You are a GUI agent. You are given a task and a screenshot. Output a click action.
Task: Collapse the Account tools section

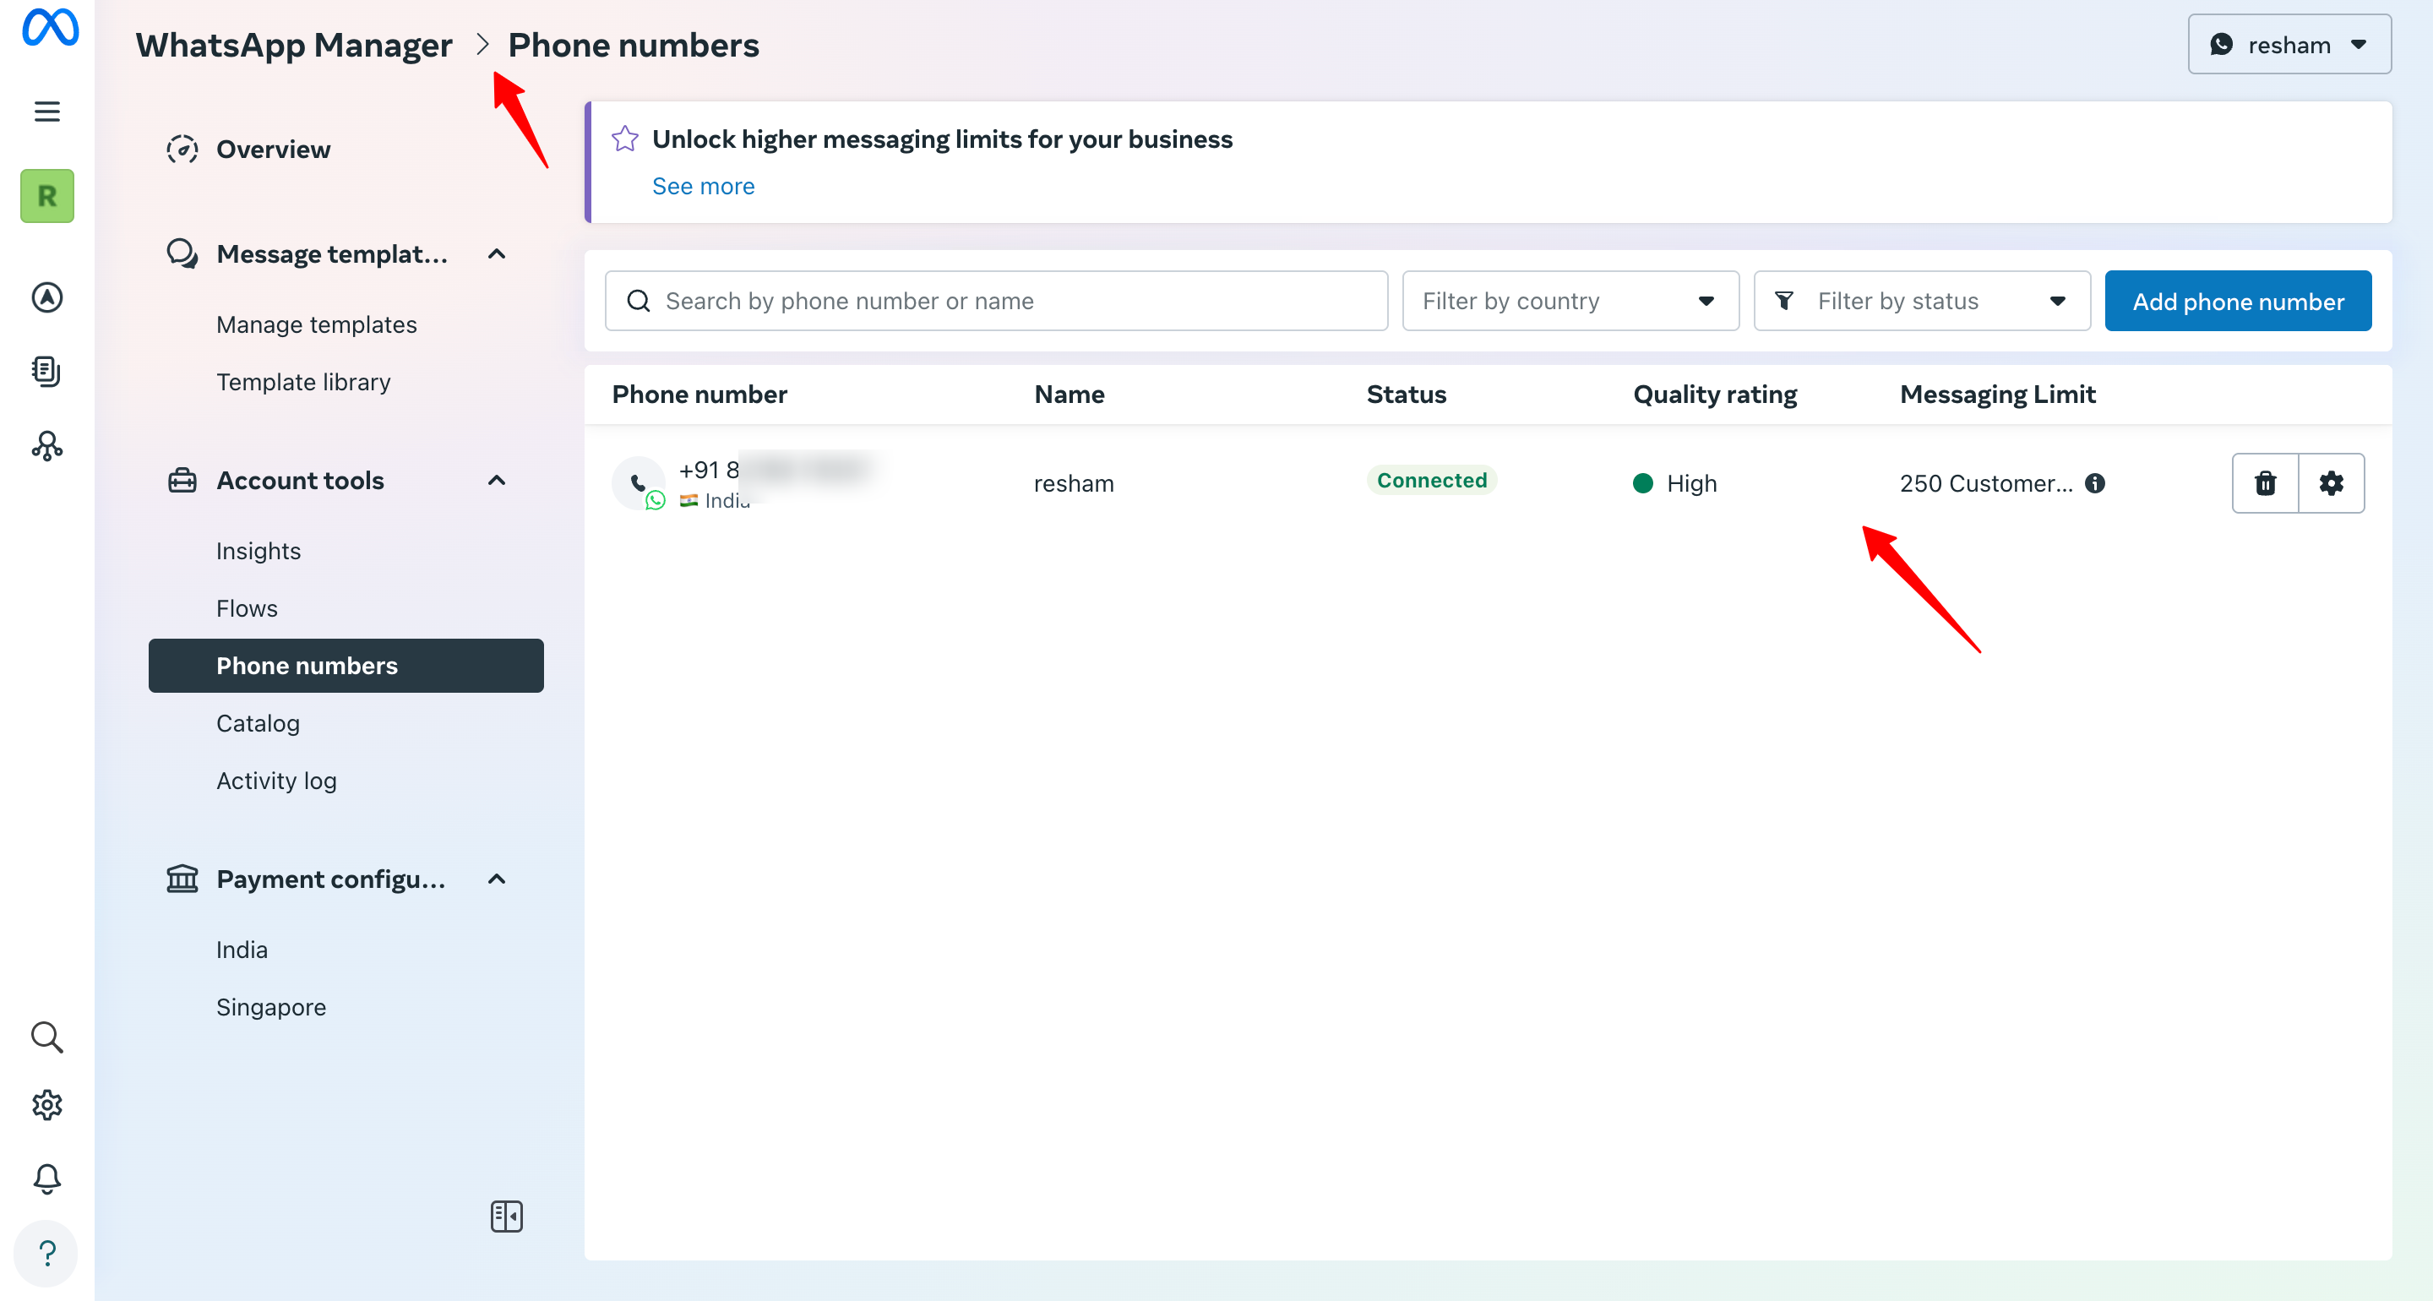(497, 480)
